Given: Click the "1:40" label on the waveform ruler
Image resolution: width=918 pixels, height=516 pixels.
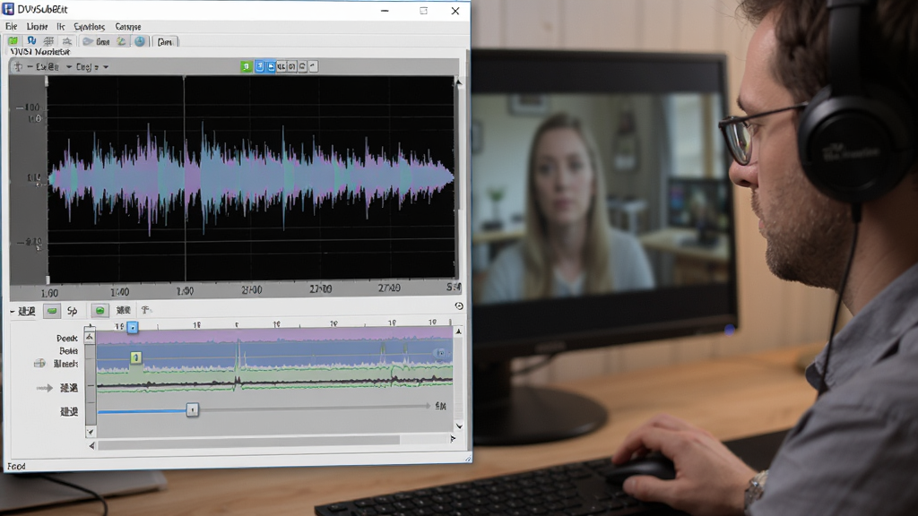Looking at the screenshot, I should click(119, 291).
